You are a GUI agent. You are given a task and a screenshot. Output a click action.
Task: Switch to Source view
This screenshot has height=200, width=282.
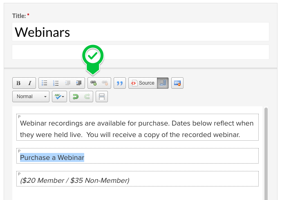143,83
